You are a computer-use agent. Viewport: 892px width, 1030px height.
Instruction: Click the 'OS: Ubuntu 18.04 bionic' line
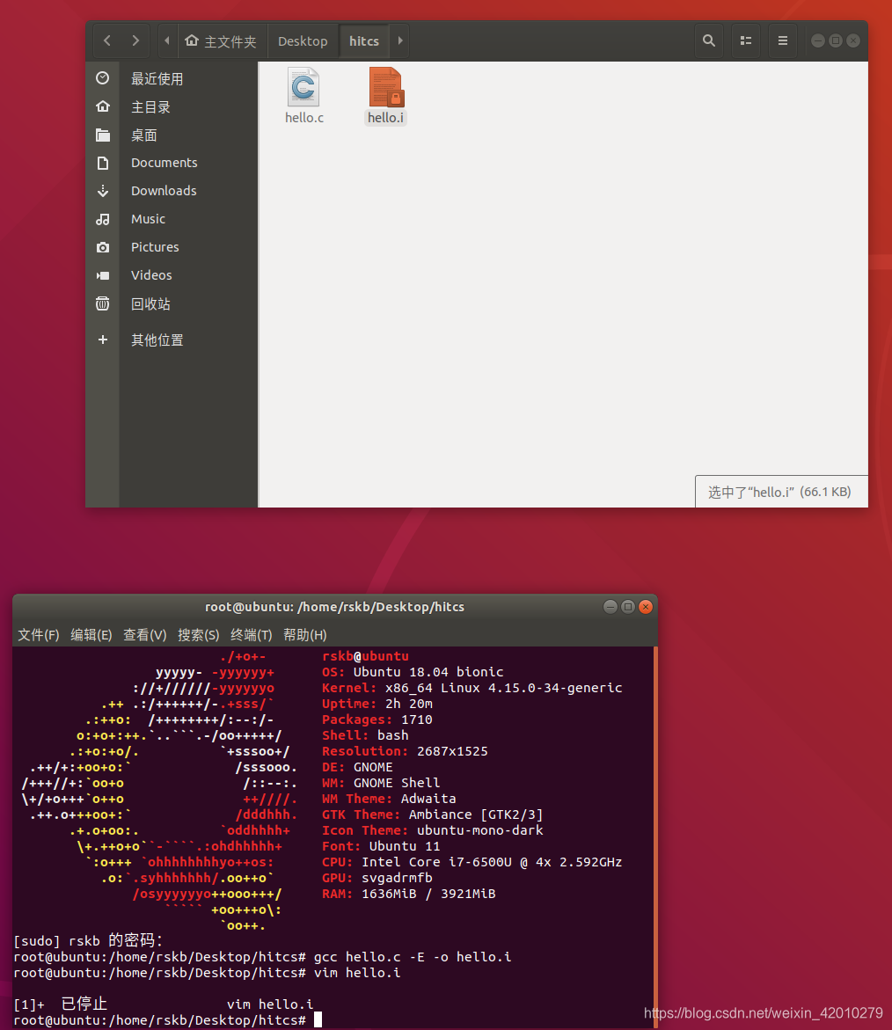(413, 672)
